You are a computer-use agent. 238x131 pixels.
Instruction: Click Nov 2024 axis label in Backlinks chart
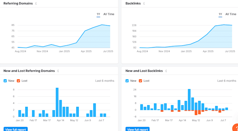(164, 51)
